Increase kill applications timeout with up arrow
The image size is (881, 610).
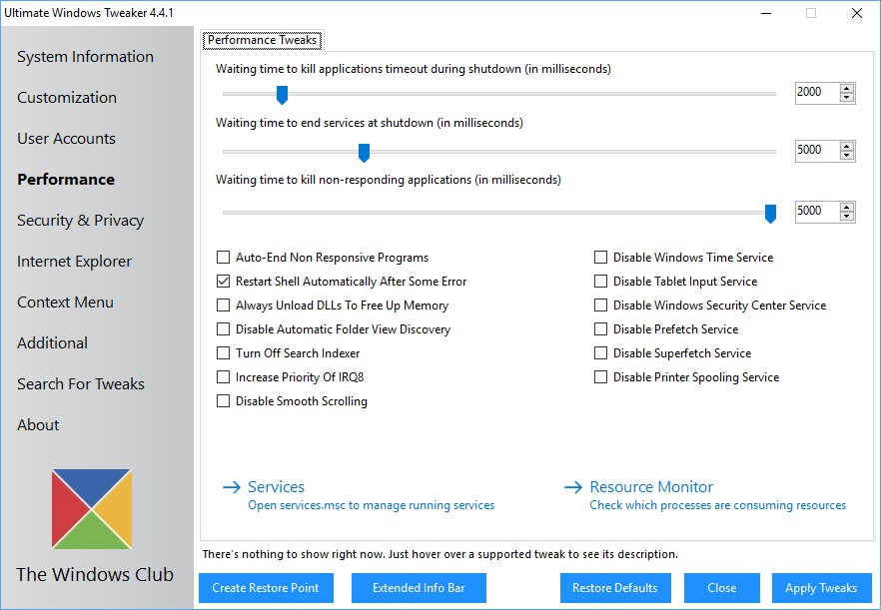[847, 88]
